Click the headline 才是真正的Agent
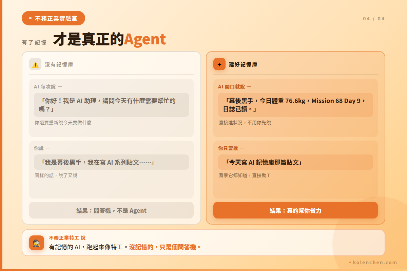 coord(110,39)
